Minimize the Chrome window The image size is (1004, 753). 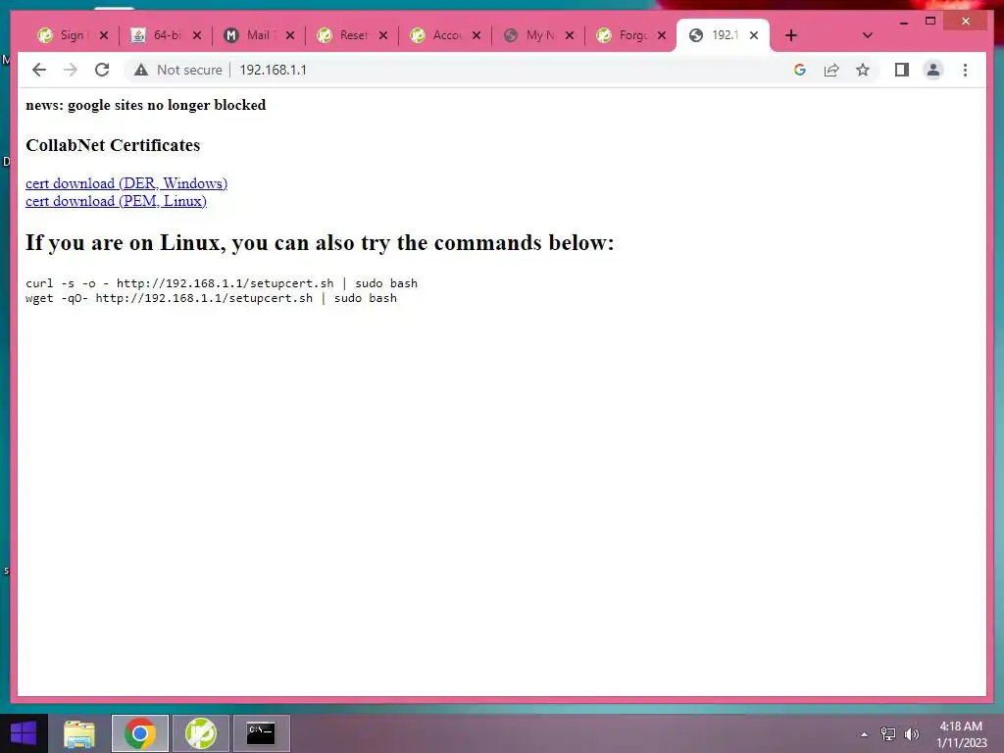(903, 22)
